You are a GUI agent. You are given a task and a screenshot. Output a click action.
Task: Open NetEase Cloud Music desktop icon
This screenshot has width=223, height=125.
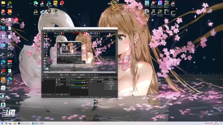[x=16, y=21]
